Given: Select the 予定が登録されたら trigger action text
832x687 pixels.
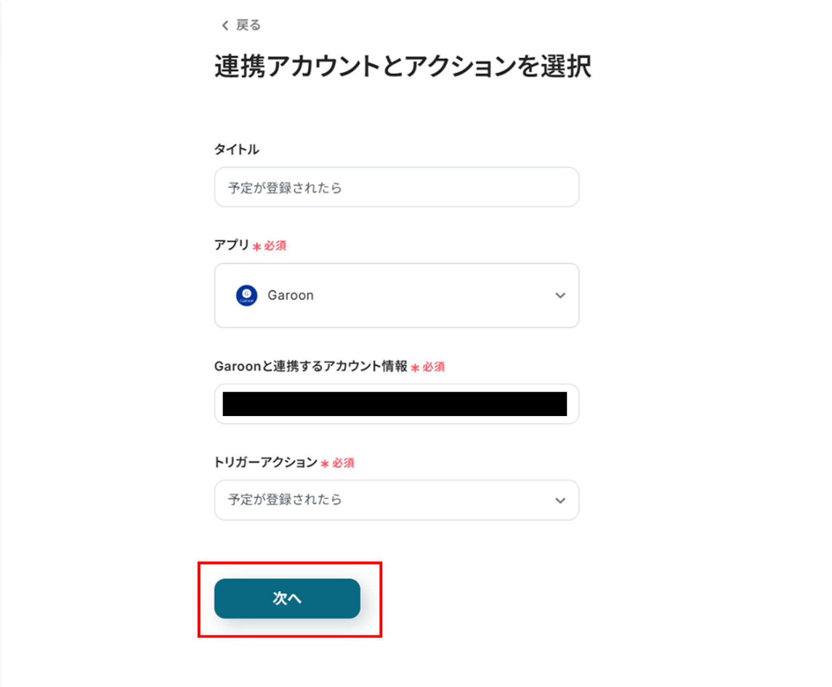Looking at the screenshot, I should [285, 500].
